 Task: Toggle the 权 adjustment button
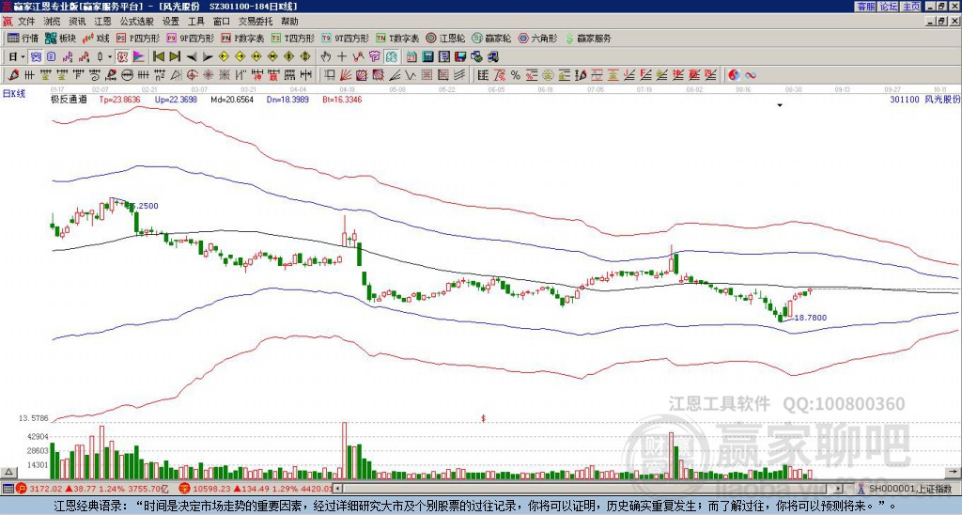coord(122,57)
